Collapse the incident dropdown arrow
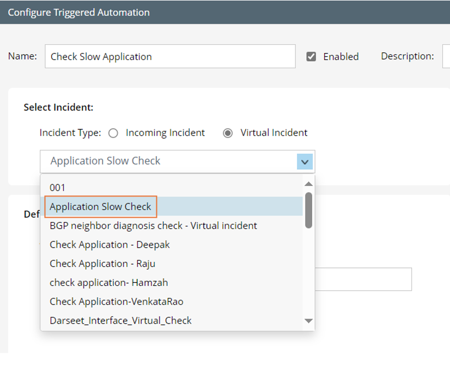The height and width of the screenshot is (365, 450). pyautogui.click(x=305, y=161)
